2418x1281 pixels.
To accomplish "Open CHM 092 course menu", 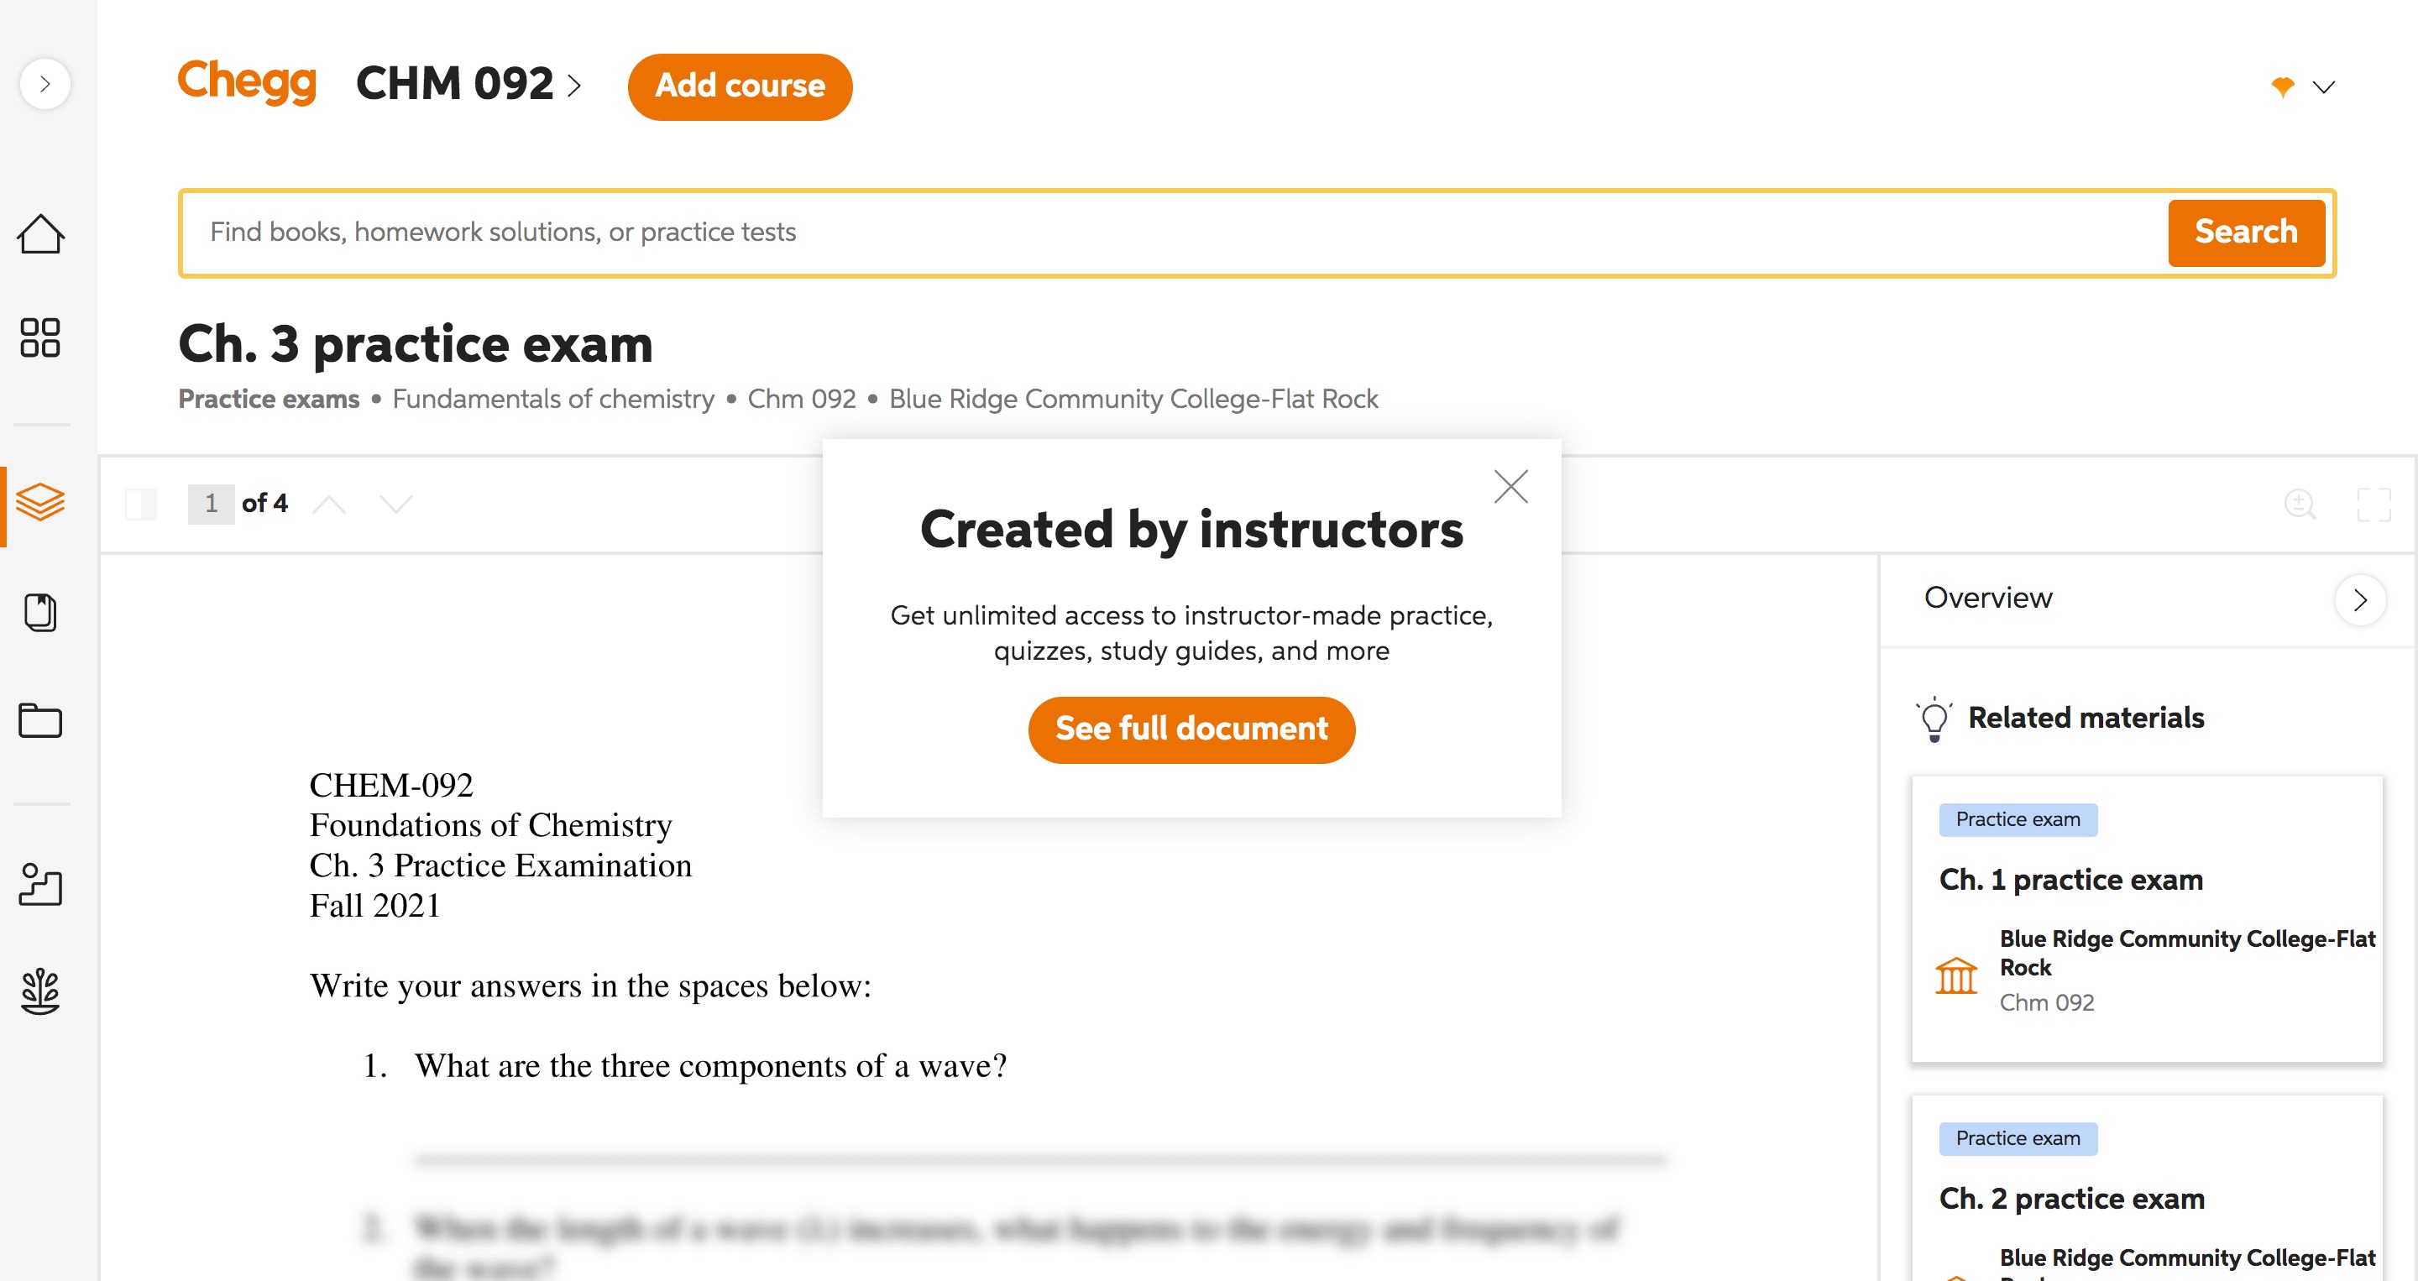I will 469,85.
